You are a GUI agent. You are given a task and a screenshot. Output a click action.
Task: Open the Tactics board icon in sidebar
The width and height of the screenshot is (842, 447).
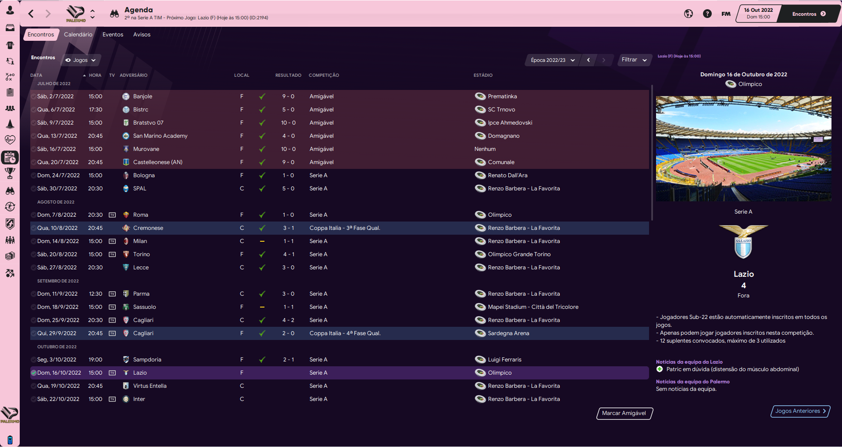[10, 77]
